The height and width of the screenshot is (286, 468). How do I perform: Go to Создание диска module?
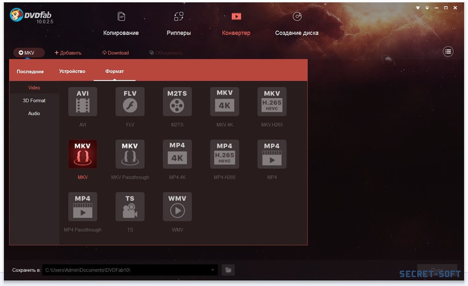coord(297,24)
